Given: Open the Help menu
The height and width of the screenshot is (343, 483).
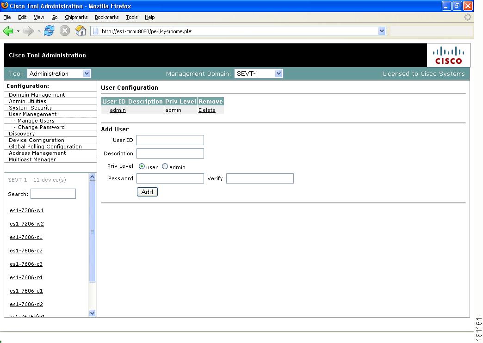Looking at the screenshot, I should point(150,17).
